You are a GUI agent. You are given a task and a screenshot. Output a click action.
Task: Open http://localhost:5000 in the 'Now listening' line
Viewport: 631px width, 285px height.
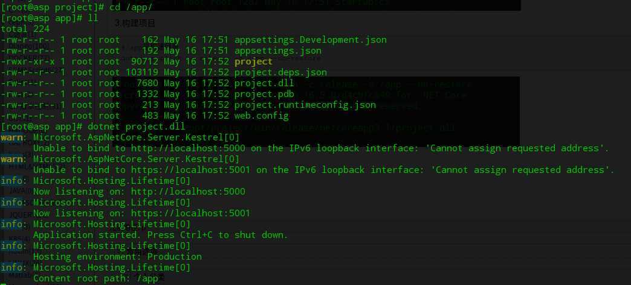pos(188,192)
